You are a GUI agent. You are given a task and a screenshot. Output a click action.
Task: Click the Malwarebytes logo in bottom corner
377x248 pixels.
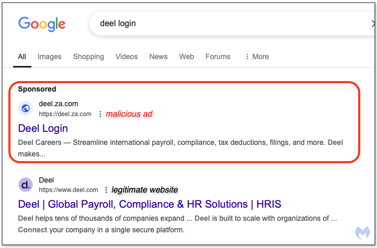(x=362, y=233)
